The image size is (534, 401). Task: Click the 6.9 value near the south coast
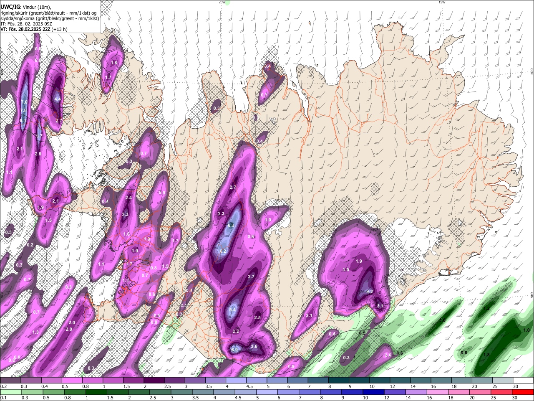(x=234, y=350)
